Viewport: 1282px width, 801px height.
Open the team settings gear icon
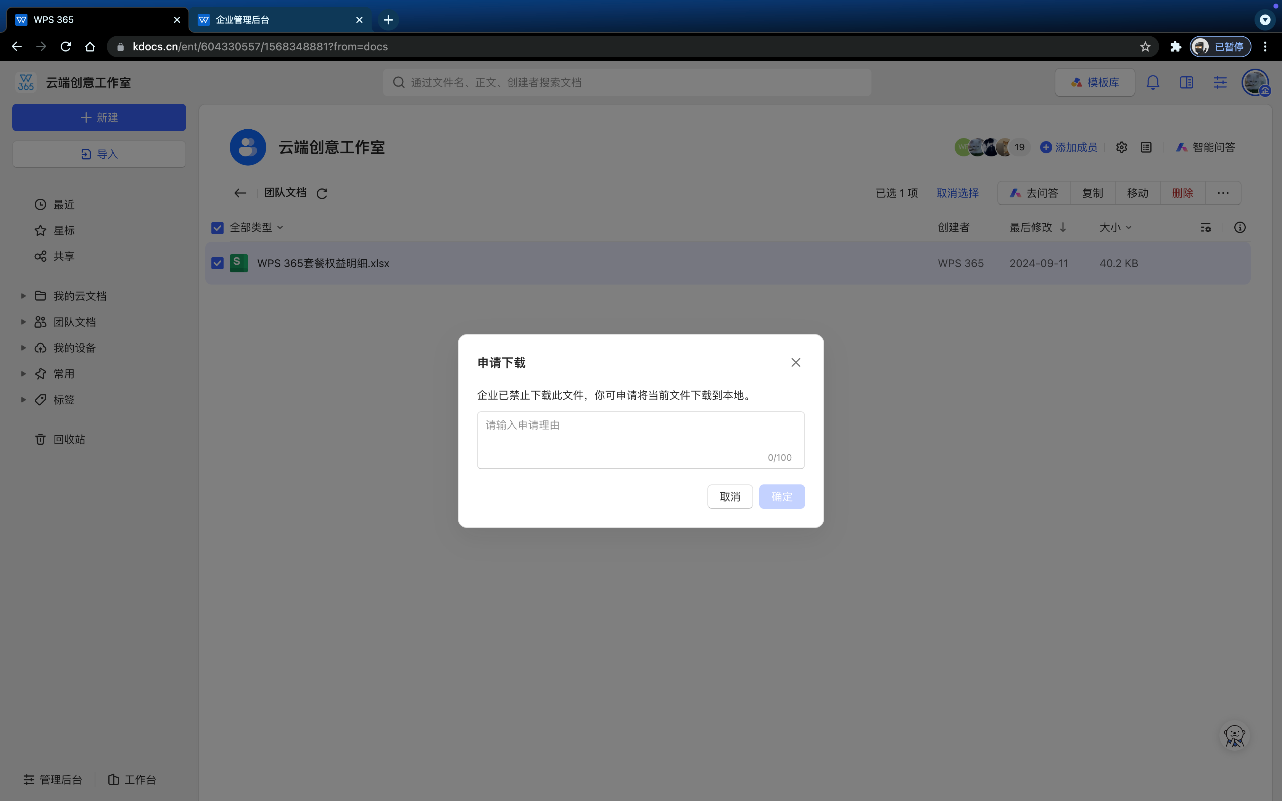1121,147
